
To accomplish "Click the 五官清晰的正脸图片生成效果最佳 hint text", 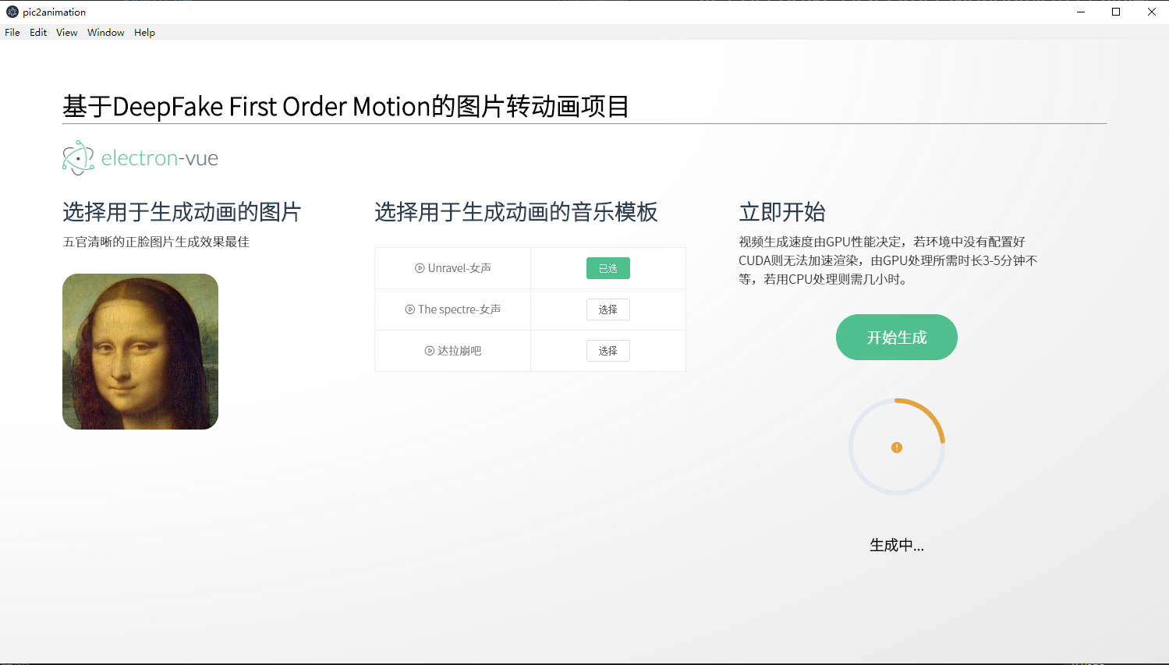I will 156,242.
